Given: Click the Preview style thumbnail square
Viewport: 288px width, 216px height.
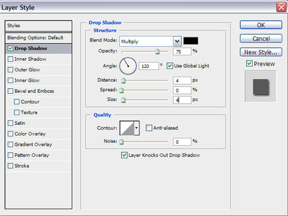Looking at the screenshot, I should (x=260, y=86).
